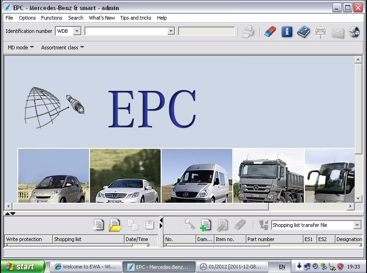The image size is (367, 273).
Task: Click the gray dump truck image
Action: pos(269,176)
